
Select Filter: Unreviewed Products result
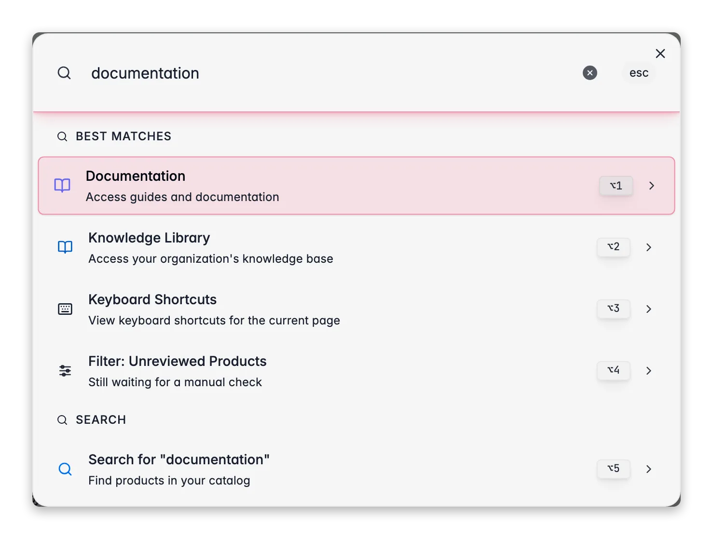pyautogui.click(x=356, y=371)
